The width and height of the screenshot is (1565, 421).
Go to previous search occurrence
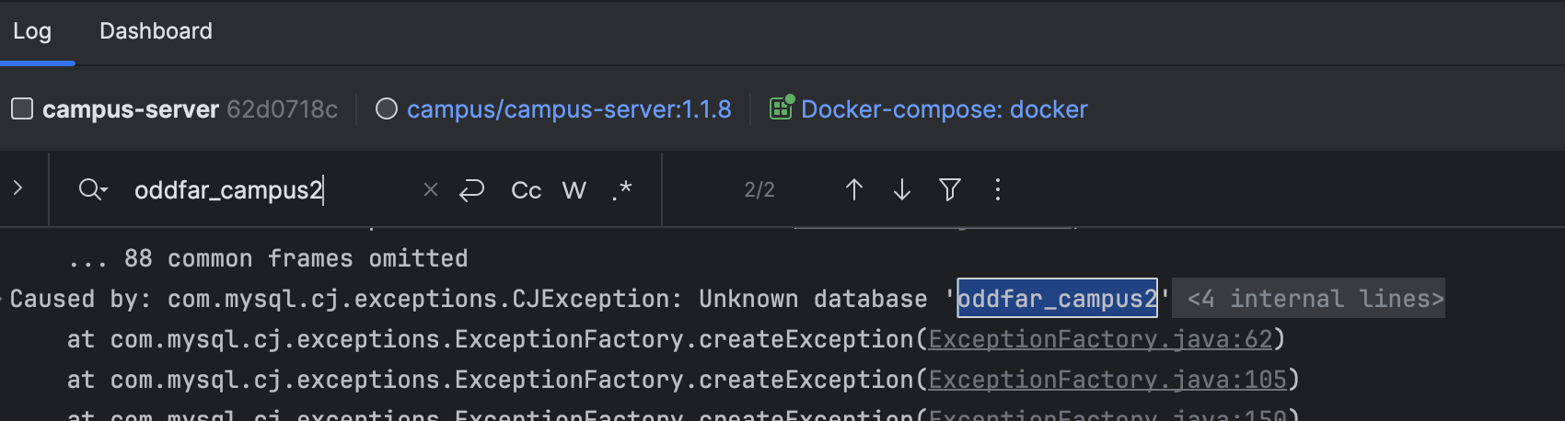point(854,189)
